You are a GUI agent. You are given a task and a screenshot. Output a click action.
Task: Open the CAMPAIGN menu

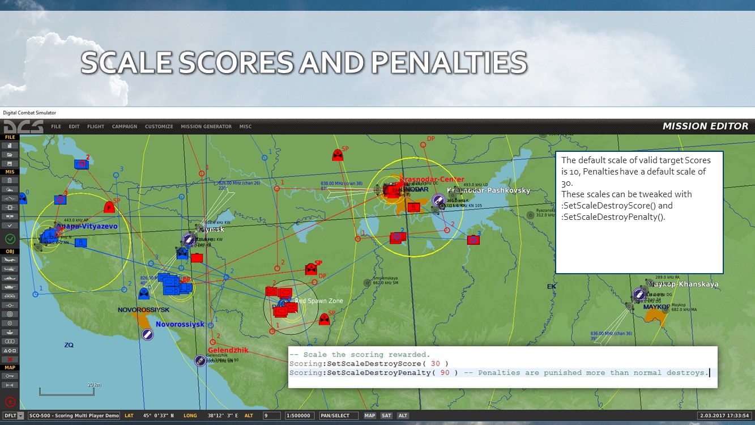pyautogui.click(x=124, y=126)
